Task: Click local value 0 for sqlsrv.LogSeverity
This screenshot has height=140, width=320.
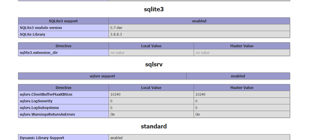Action: coord(112,101)
